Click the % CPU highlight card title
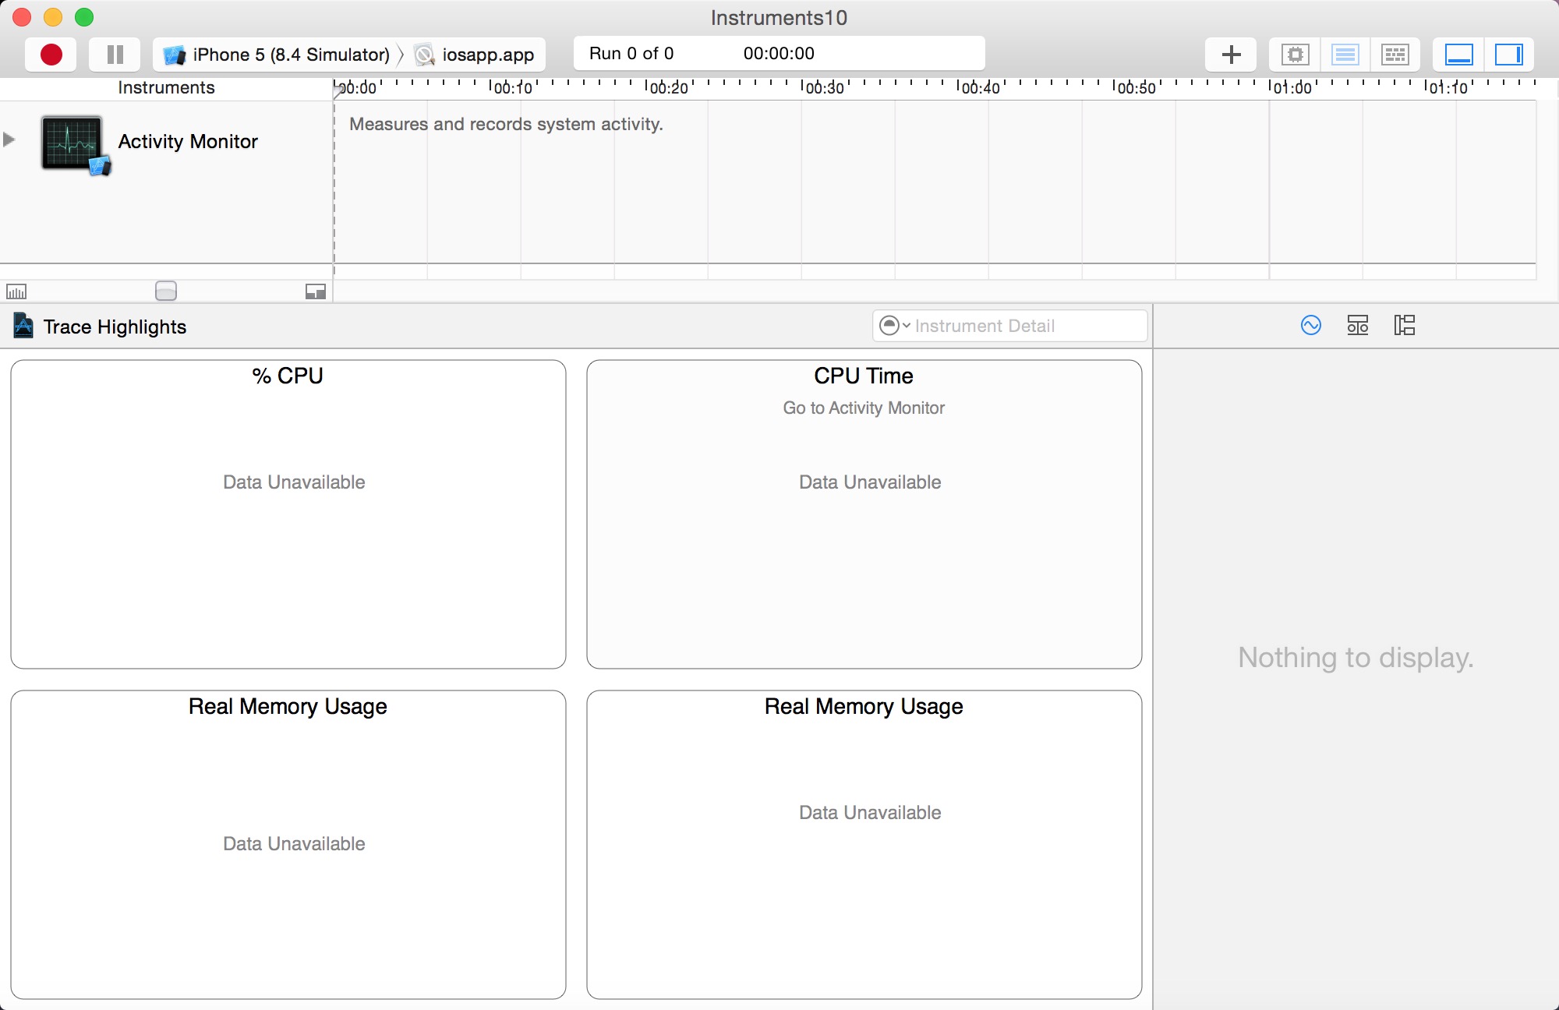This screenshot has width=1559, height=1010. click(288, 376)
